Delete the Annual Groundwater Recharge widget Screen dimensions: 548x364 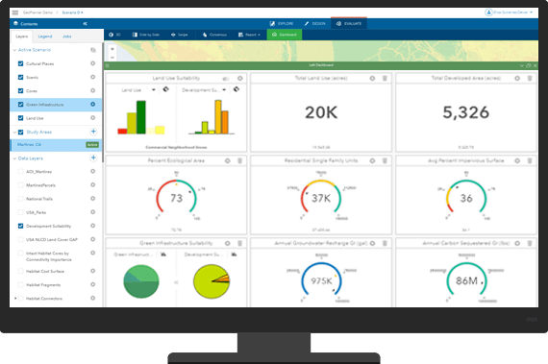385,243
